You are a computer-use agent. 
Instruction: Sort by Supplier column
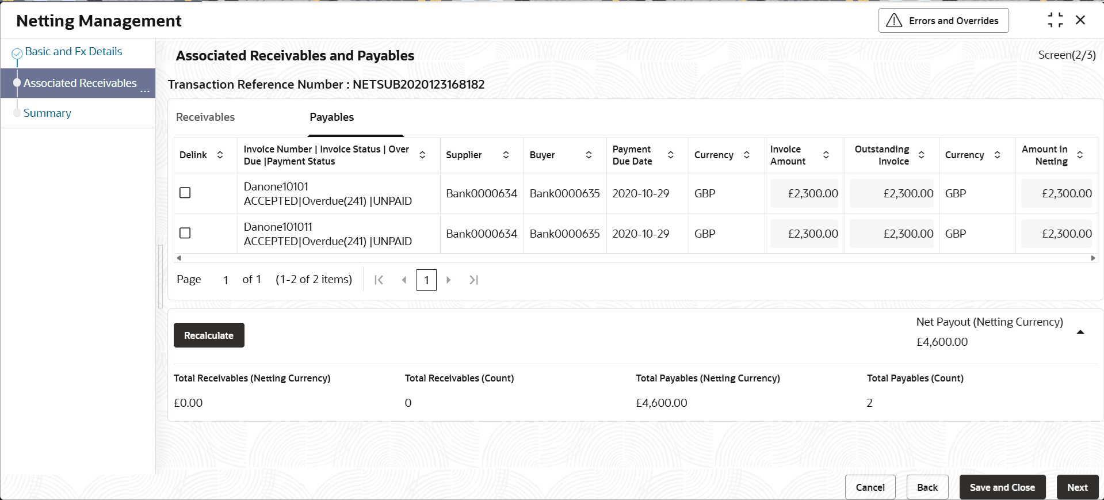pos(506,155)
